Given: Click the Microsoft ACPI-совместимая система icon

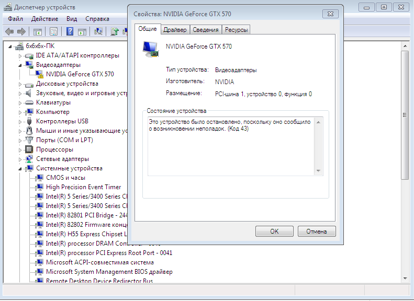Looking at the screenshot, I should click(40, 262).
